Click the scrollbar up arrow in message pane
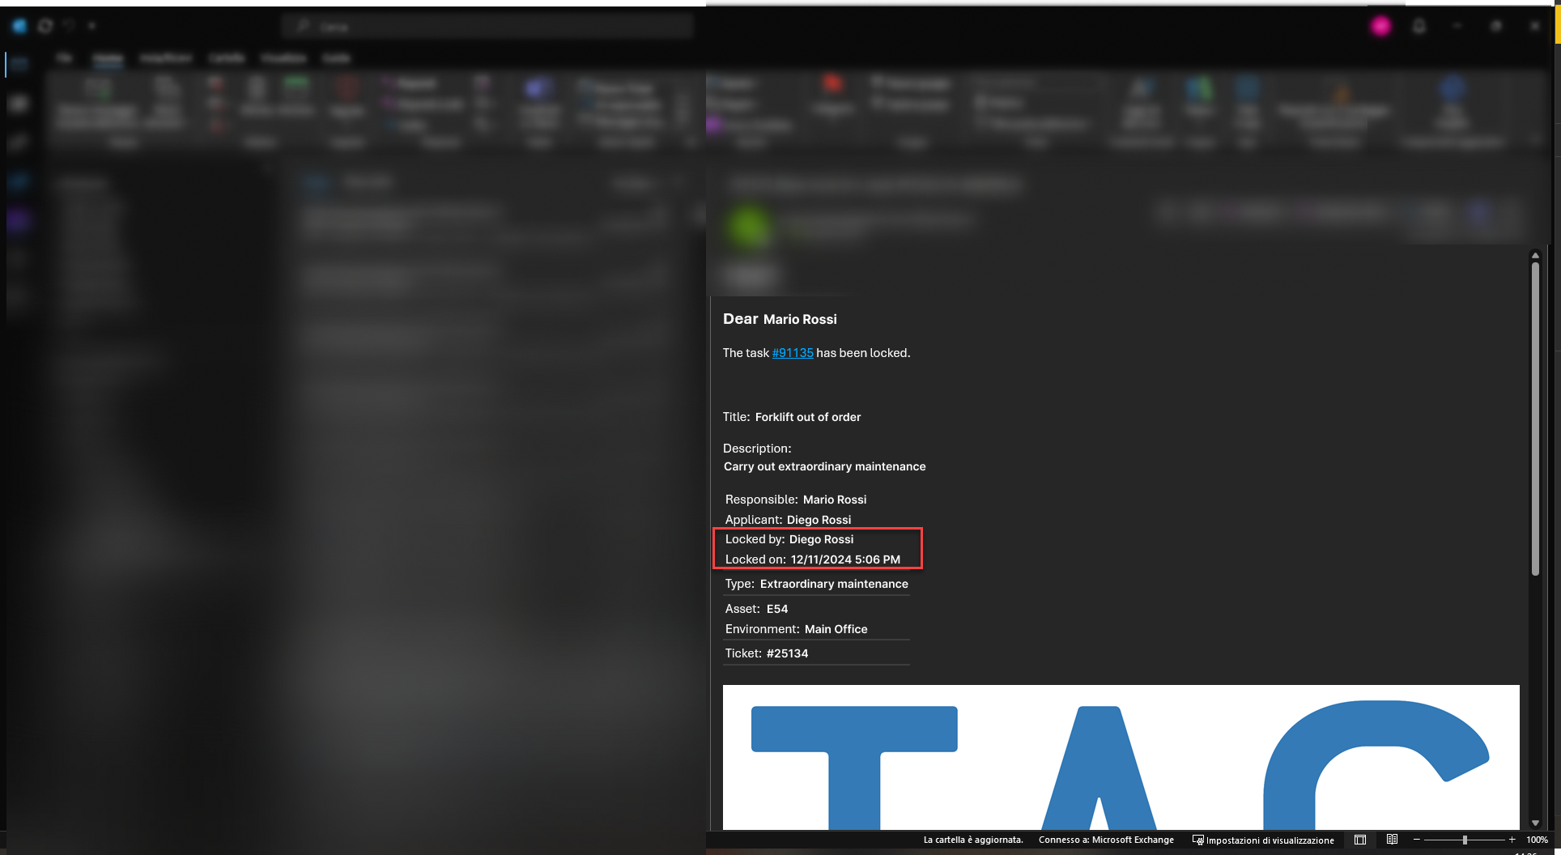 (1535, 256)
